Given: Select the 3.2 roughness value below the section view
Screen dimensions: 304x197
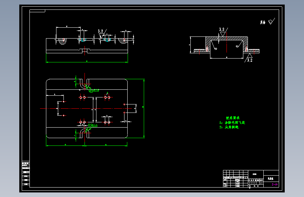Looking at the screenshot, I should click(250, 60).
